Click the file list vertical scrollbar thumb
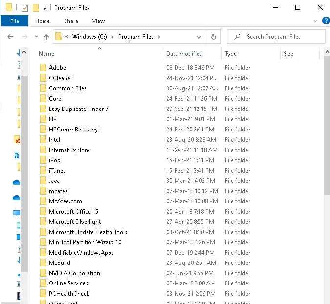 tap(327, 126)
